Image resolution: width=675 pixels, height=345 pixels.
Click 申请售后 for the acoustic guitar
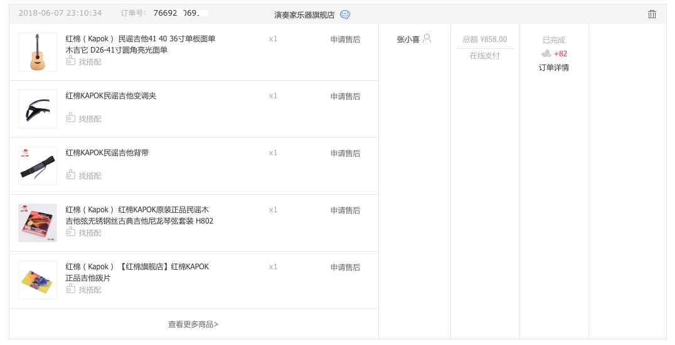pyautogui.click(x=345, y=39)
